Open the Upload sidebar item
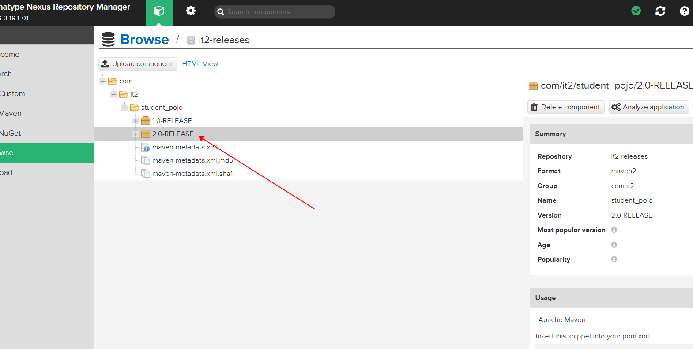Viewport: 693px width, 349px height. (47, 172)
